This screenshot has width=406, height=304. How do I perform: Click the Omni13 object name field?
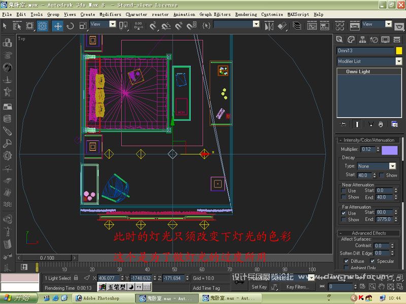click(x=365, y=51)
